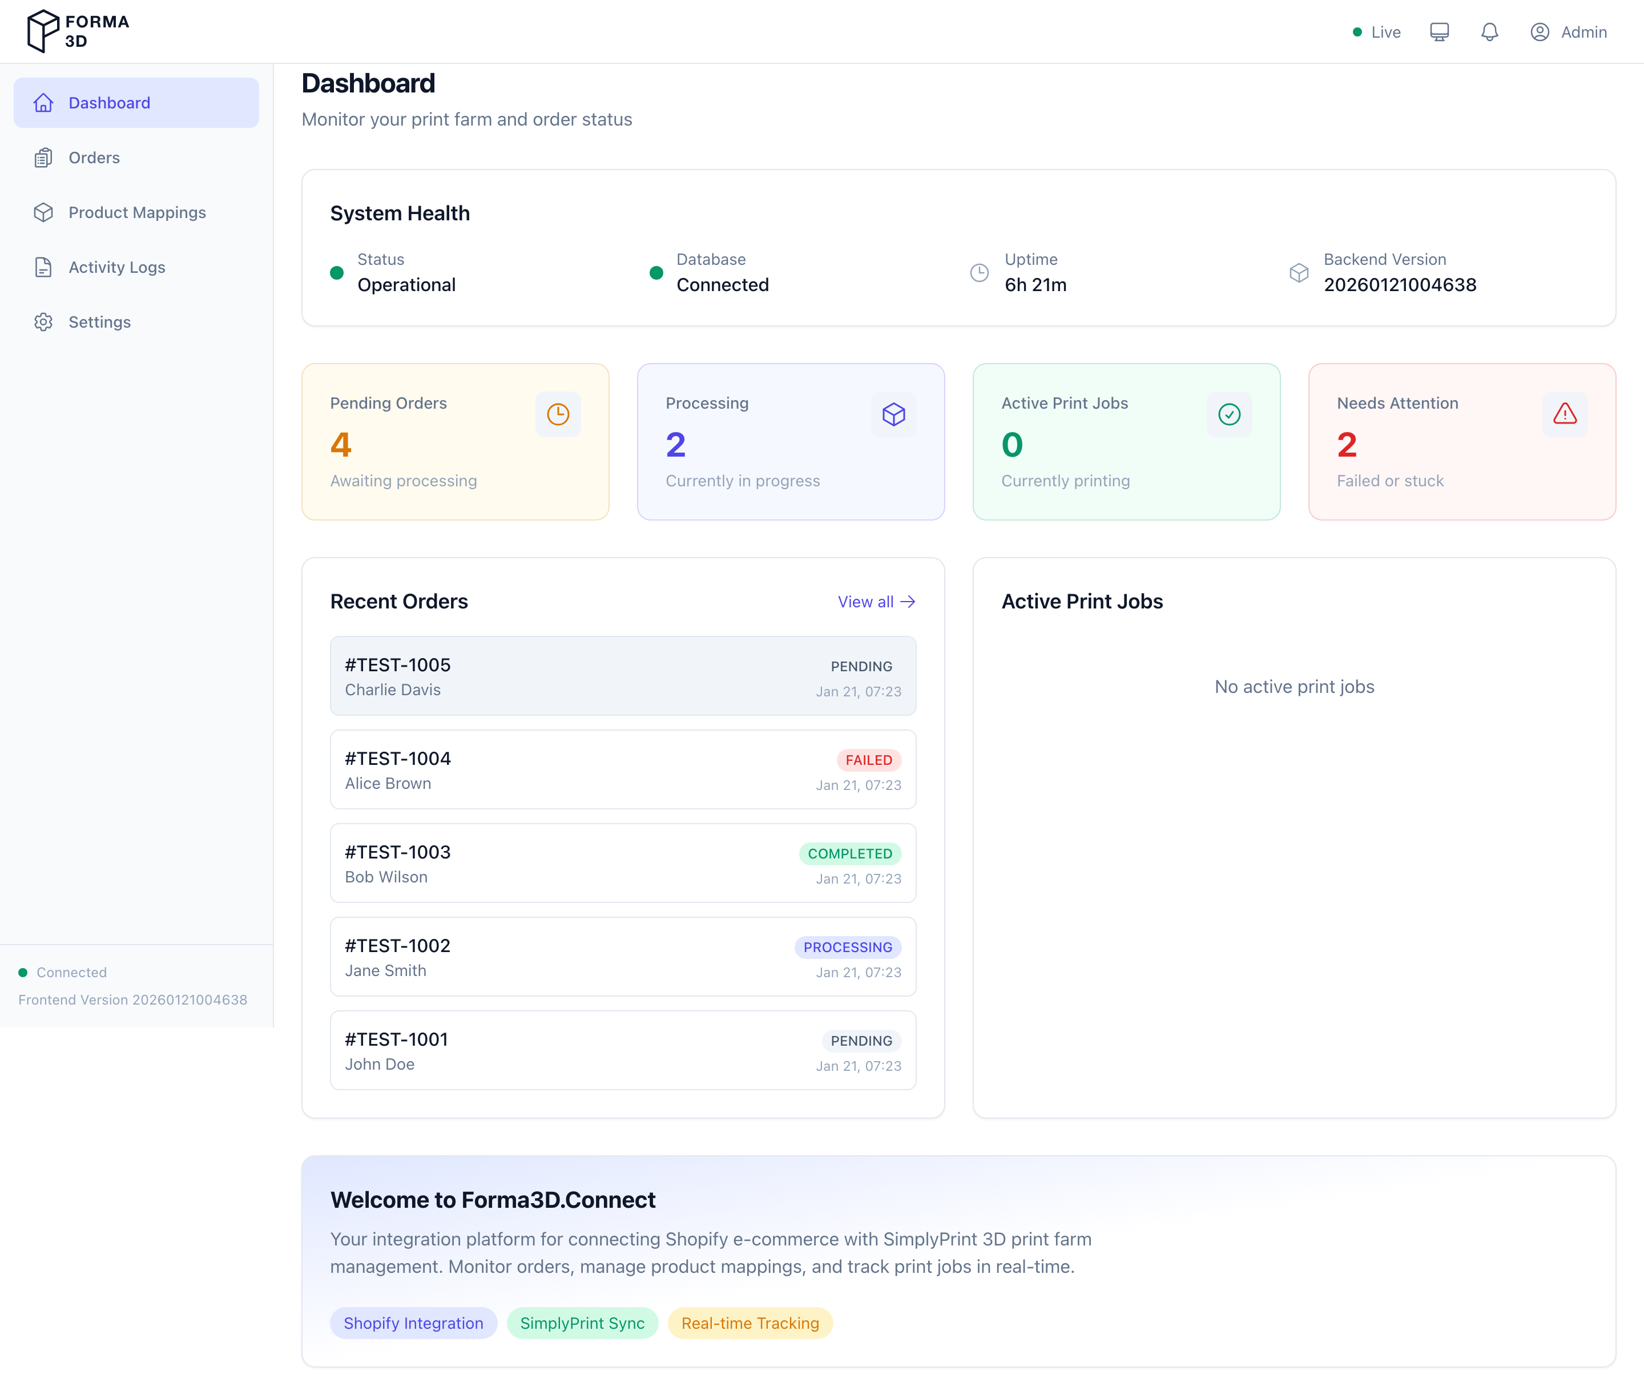Viewport: 1644px width, 1395px height.
Task: Go to Product Mappings page
Action: (137, 213)
